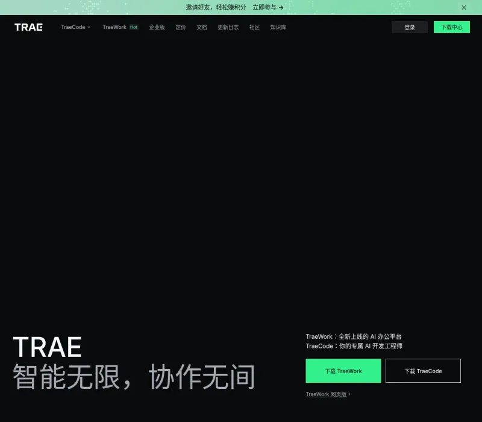
Task: Open the 下载中心 download center
Action: point(451,27)
